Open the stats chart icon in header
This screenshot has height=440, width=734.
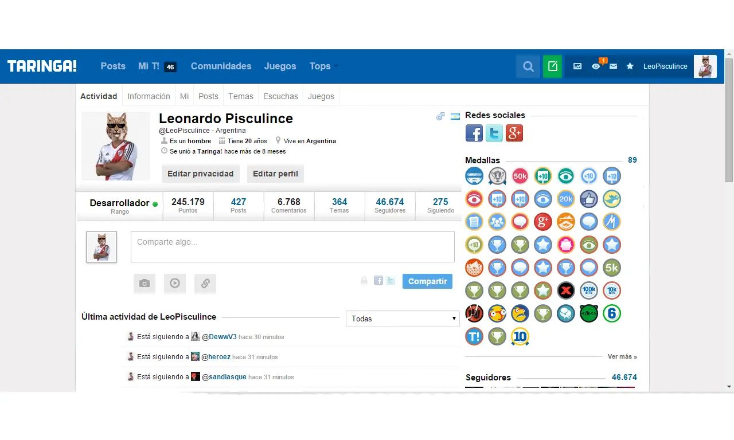(x=577, y=66)
